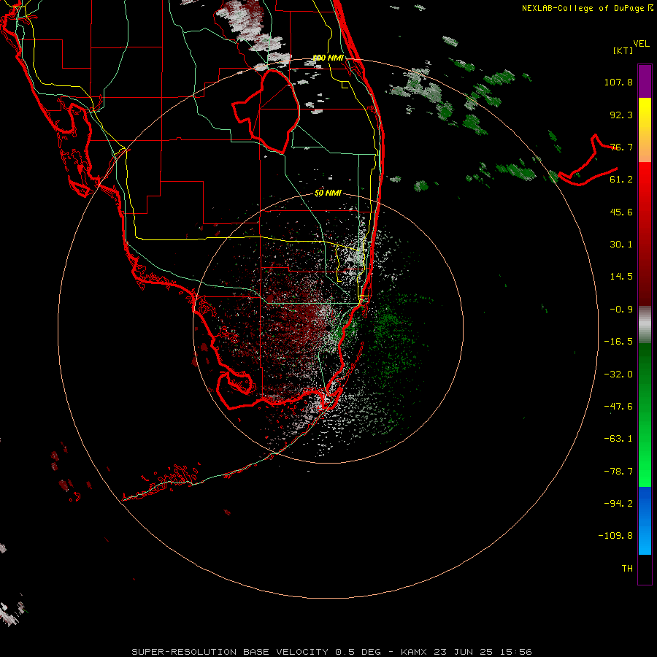Viewport: 657px width, 657px height.
Task: Click the VEL legend title
Action: tap(641, 44)
